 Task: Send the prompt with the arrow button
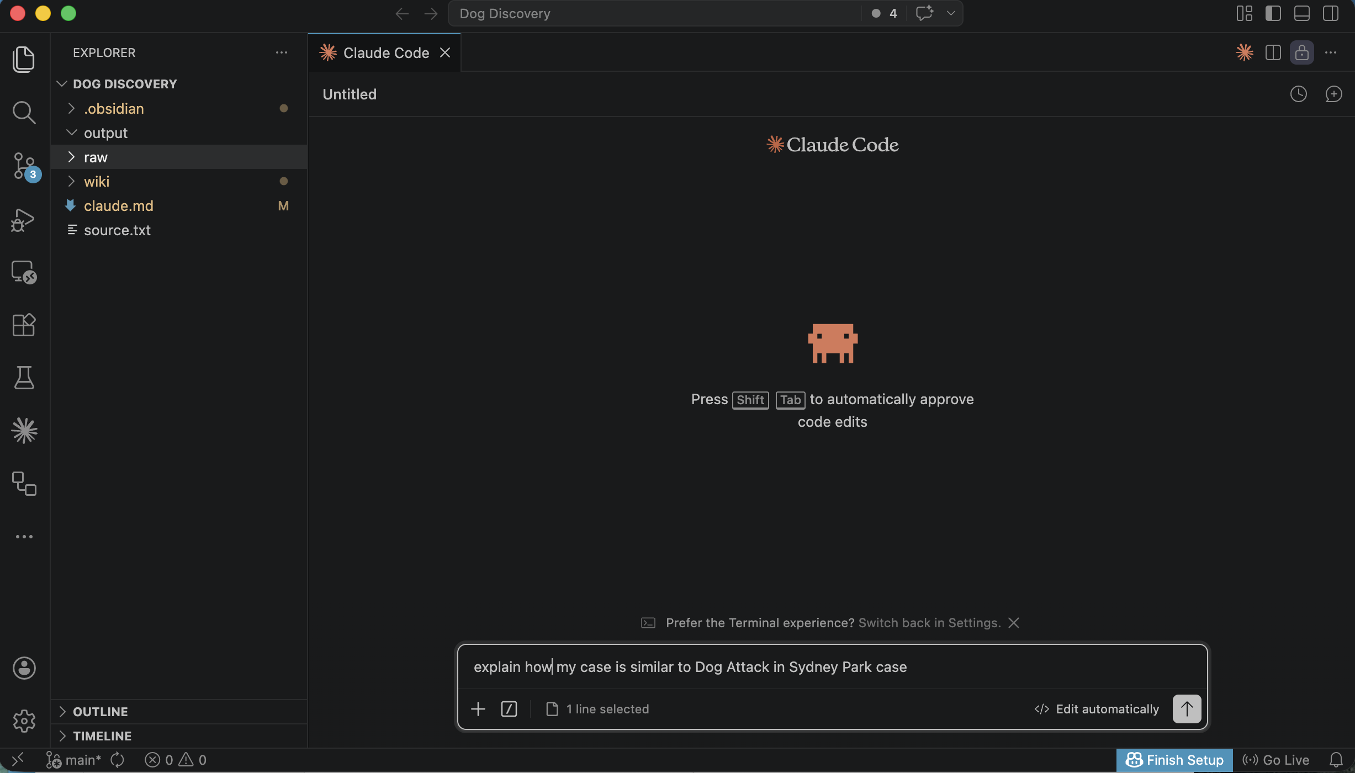click(x=1187, y=709)
